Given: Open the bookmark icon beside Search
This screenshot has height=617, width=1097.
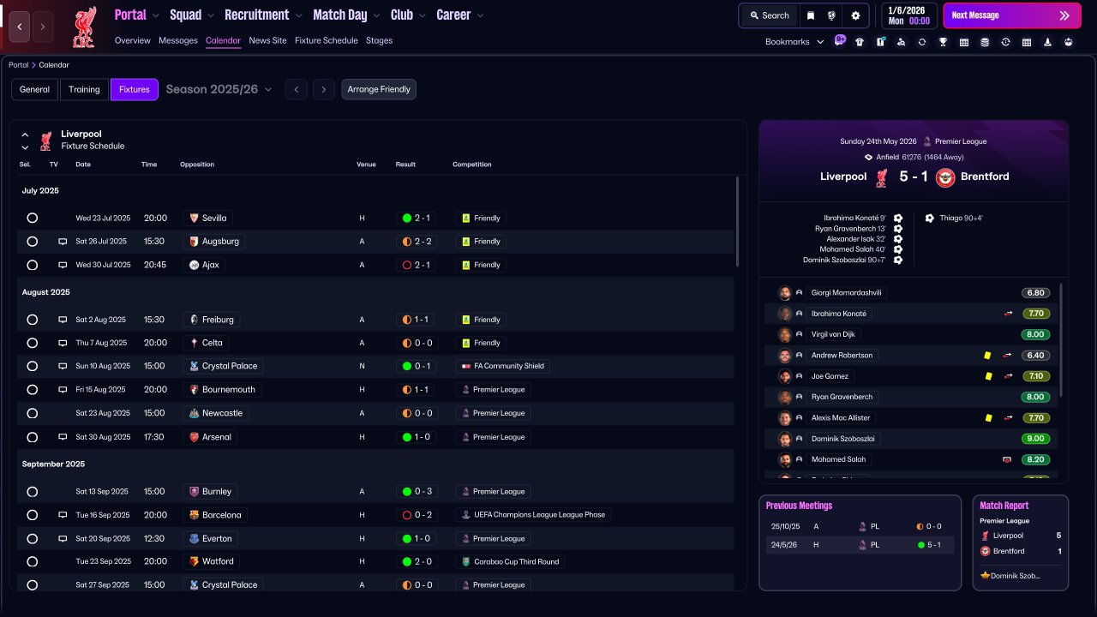Looking at the screenshot, I should [811, 15].
